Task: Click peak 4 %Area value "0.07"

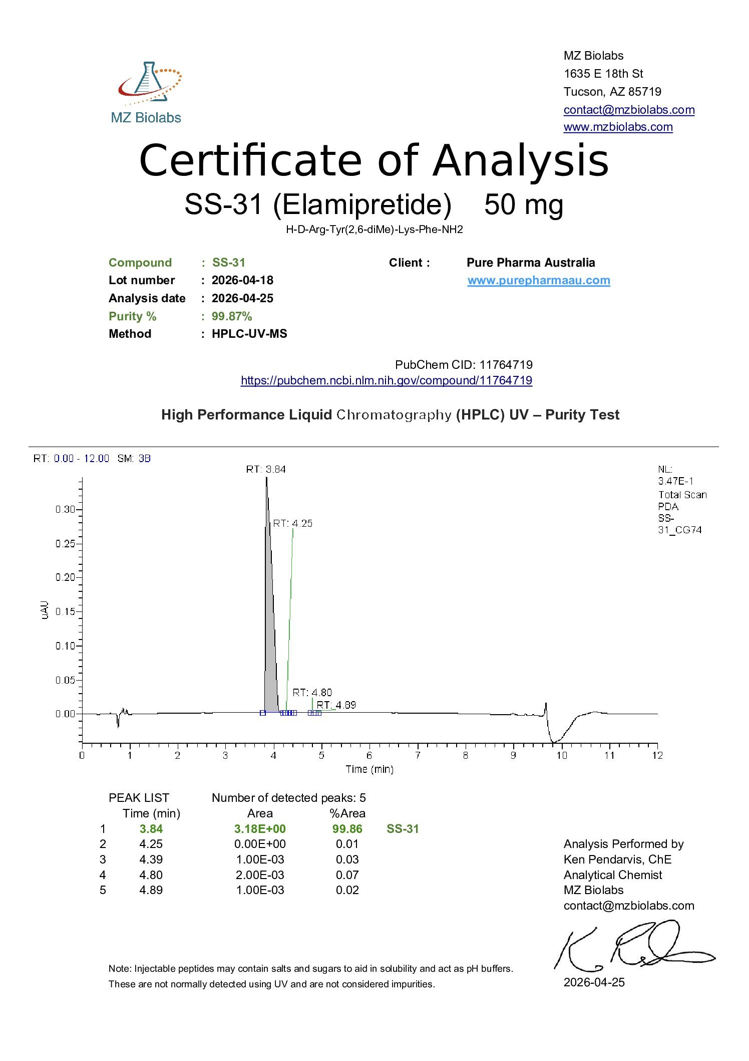Action: [x=347, y=875]
